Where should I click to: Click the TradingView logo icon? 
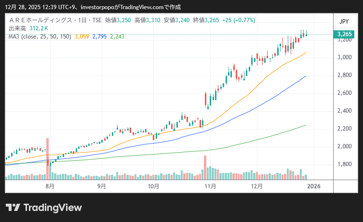click(x=13, y=208)
